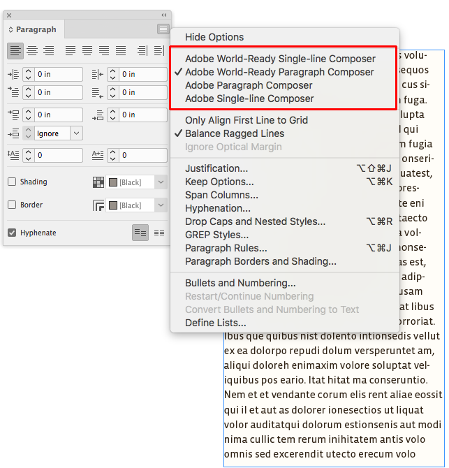
Task: Adjust the Space Before stepper
Action: (29, 115)
